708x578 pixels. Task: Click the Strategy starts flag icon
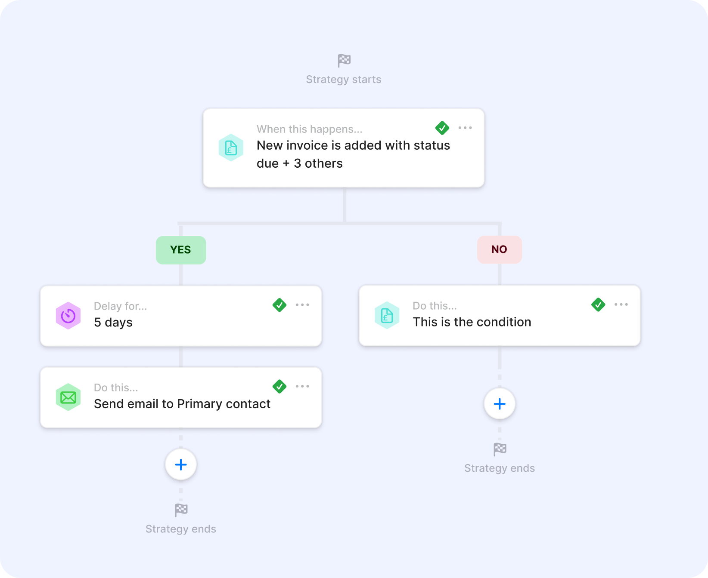[x=344, y=61]
